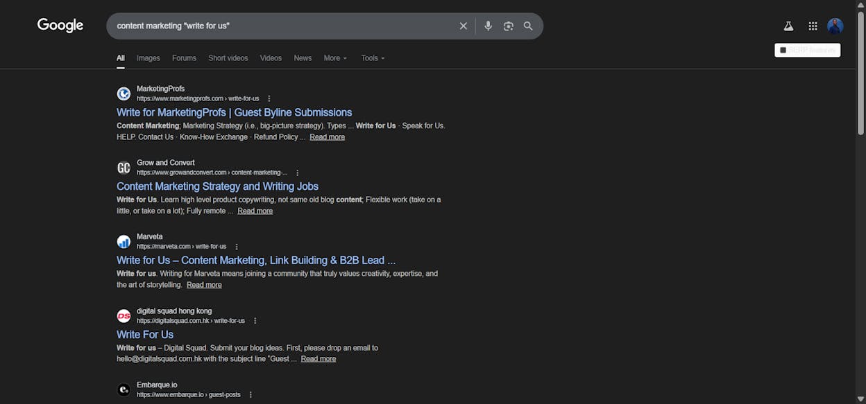Expand Read more on digital squad snippet
This screenshot has width=866, height=404.
tap(319, 359)
